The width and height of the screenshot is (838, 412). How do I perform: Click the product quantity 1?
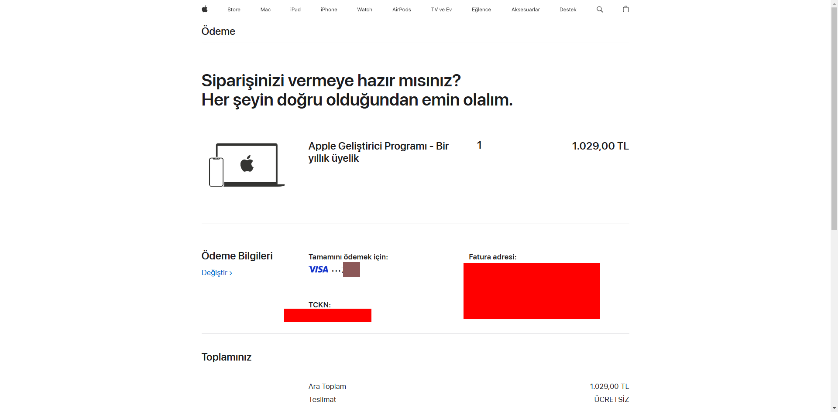click(479, 145)
